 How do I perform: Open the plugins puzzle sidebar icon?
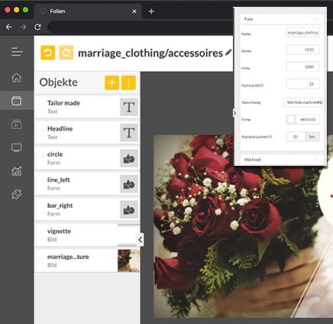pos(17,195)
